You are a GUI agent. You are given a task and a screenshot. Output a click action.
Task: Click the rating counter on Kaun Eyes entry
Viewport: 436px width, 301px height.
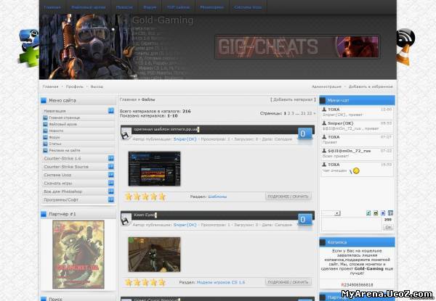pos(304,220)
